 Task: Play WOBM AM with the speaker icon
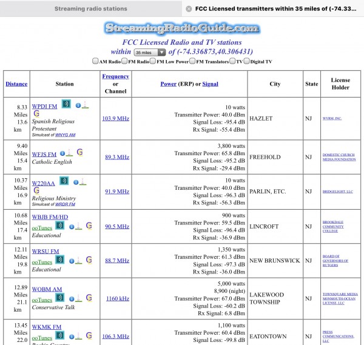[x=60, y=297]
